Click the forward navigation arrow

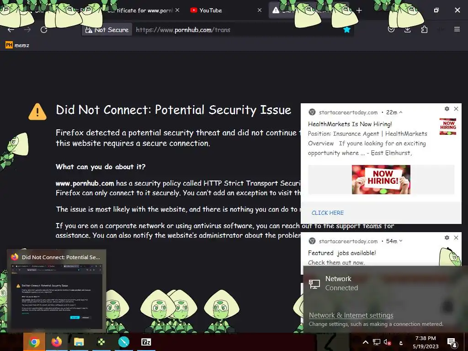click(x=27, y=30)
